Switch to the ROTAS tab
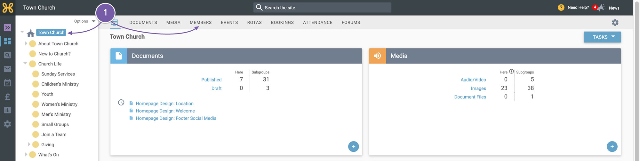Viewport: 640px width, 161px height. click(254, 23)
